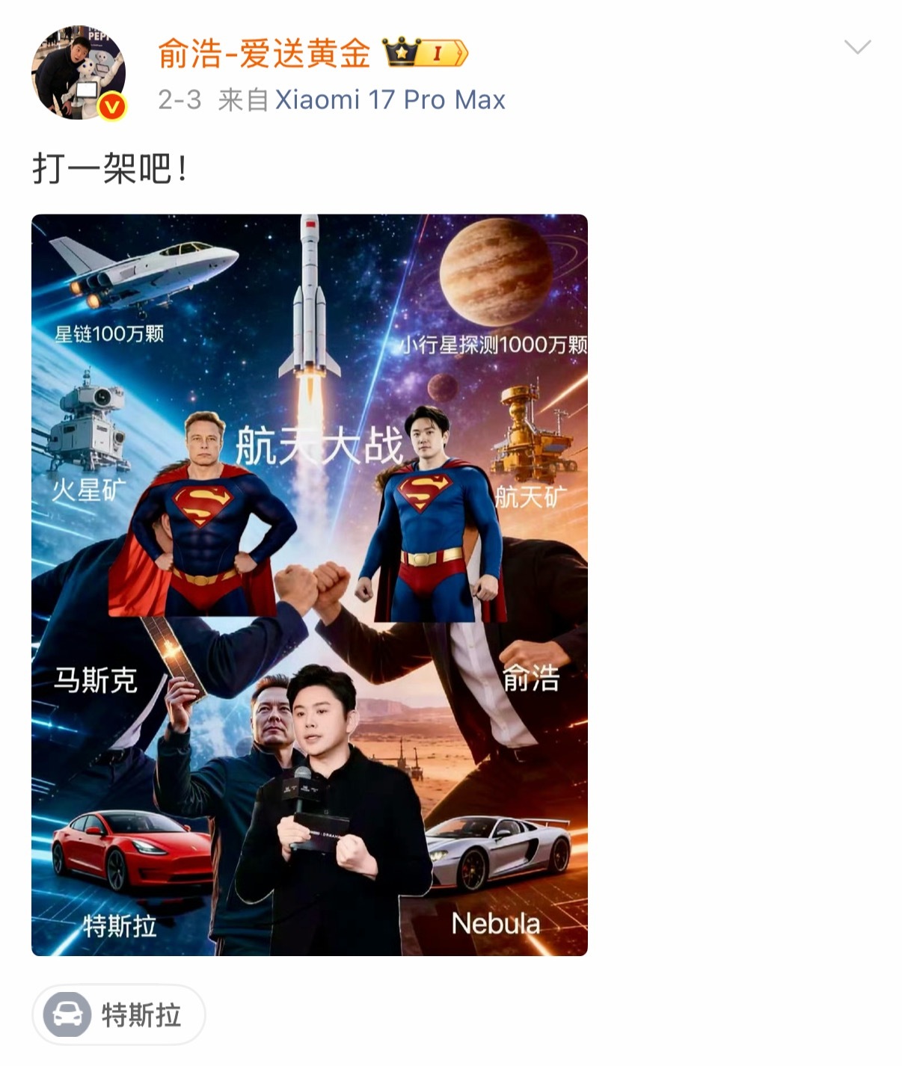Image resolution: width=902 pixels, height=1066 pixels.
Task: Tap the 星链100万颗 caption in image
Action: [109, 333]
